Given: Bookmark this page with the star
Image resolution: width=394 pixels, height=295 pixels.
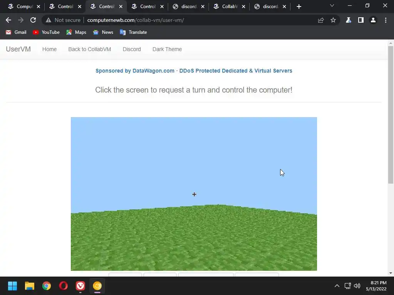Looking at the screenshot, I should 333,20.
